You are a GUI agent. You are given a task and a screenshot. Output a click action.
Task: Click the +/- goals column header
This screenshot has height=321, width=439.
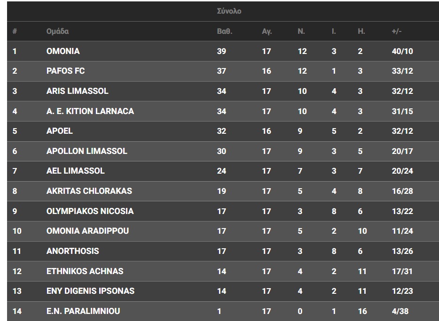(x=396, y=31)
